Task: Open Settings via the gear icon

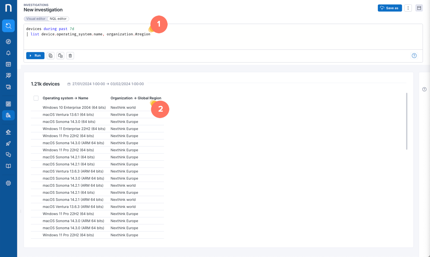Action: pos(8,183)
